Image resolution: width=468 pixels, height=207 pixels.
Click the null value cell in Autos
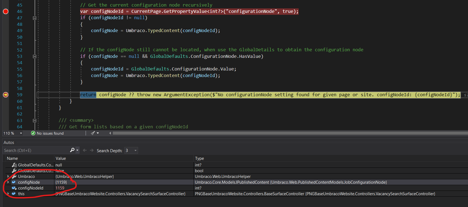pyautogui.click(x=59, y=165)
